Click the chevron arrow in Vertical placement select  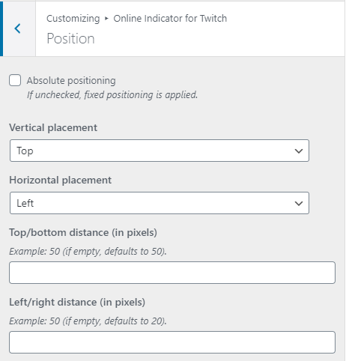(x=299, y=151)
